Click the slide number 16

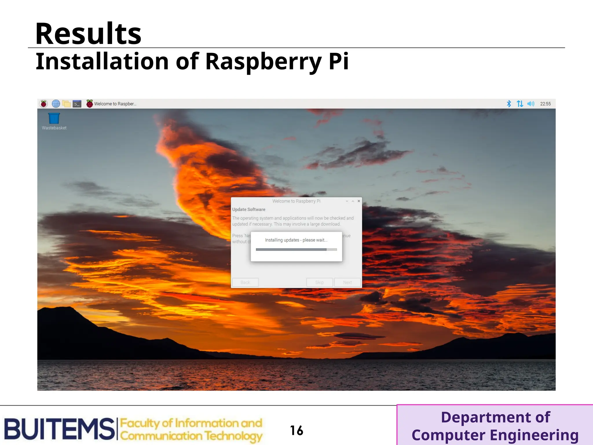(x=296, y=431)
